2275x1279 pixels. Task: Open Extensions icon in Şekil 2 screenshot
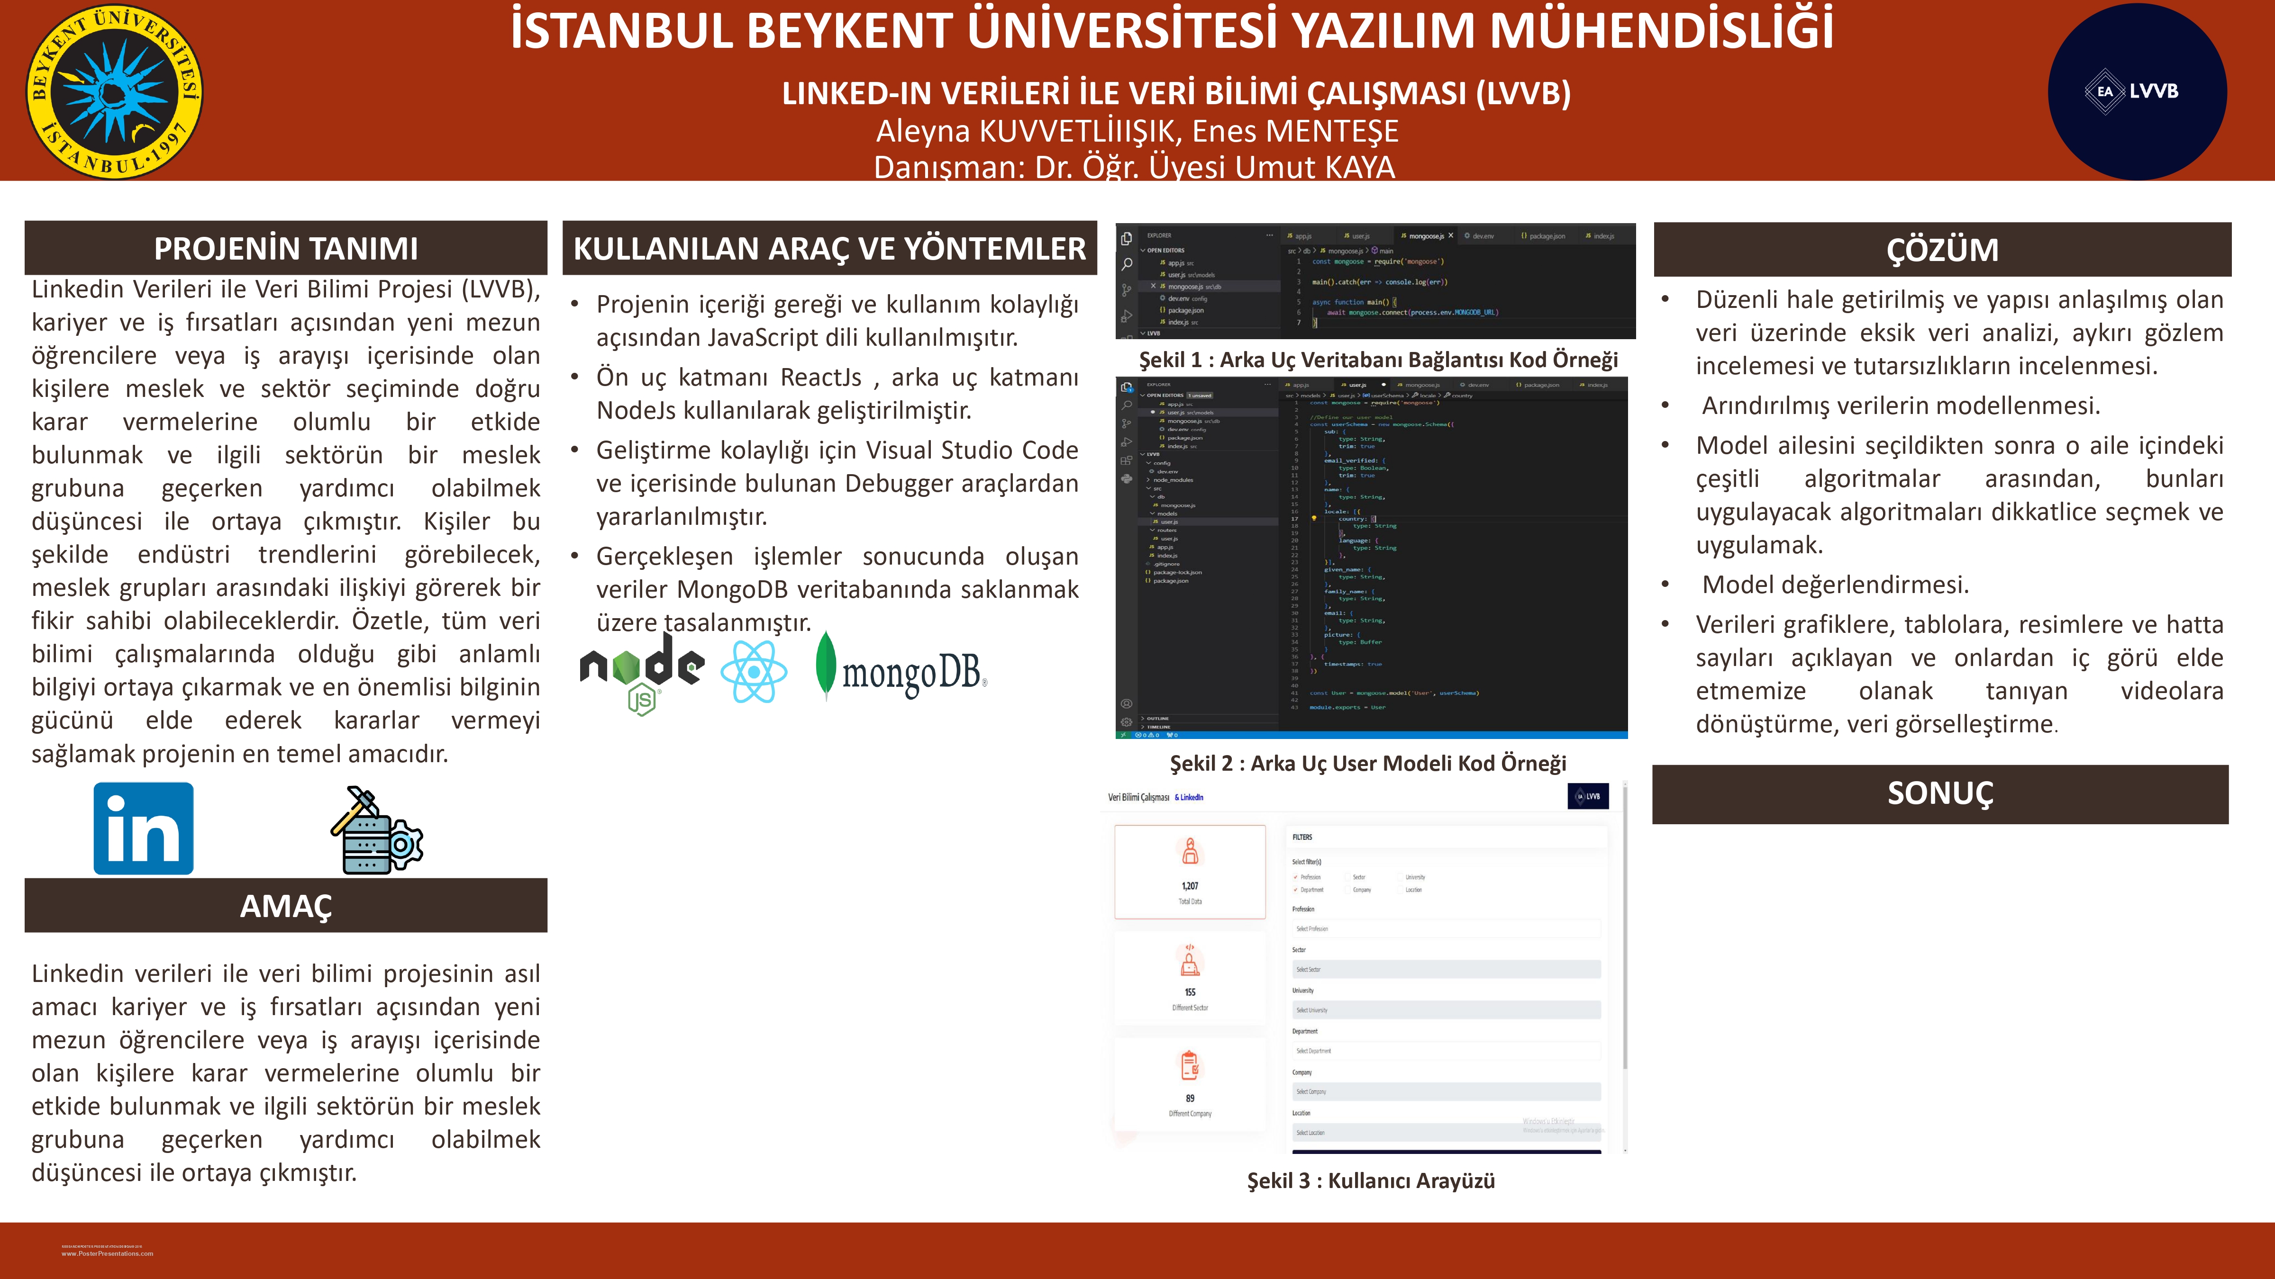[1127, 461]
